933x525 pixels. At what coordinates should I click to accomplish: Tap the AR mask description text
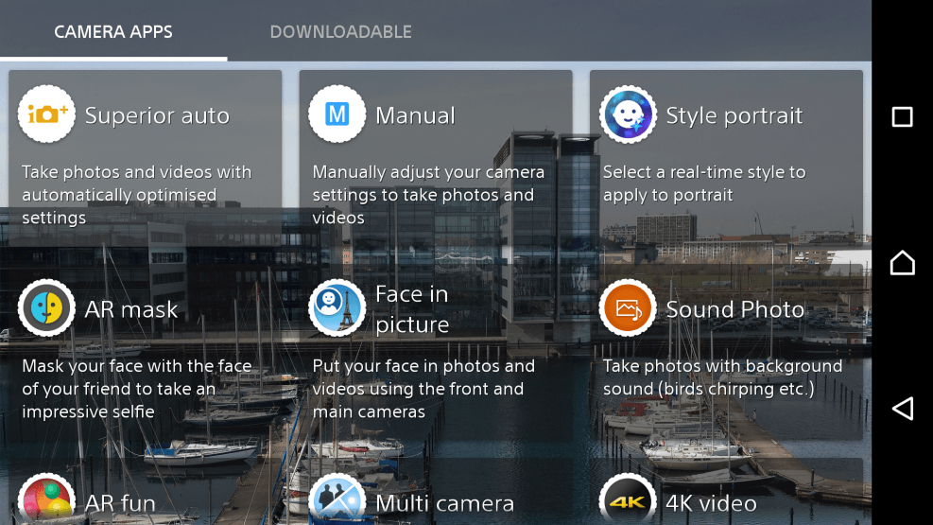click(137, 389)
